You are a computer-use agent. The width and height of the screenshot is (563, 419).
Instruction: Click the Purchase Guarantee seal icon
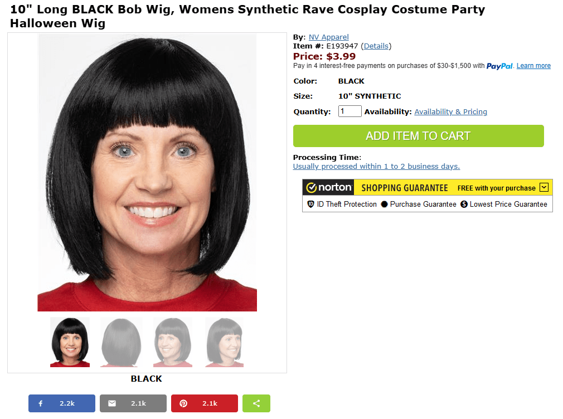(x=384, y=204)
